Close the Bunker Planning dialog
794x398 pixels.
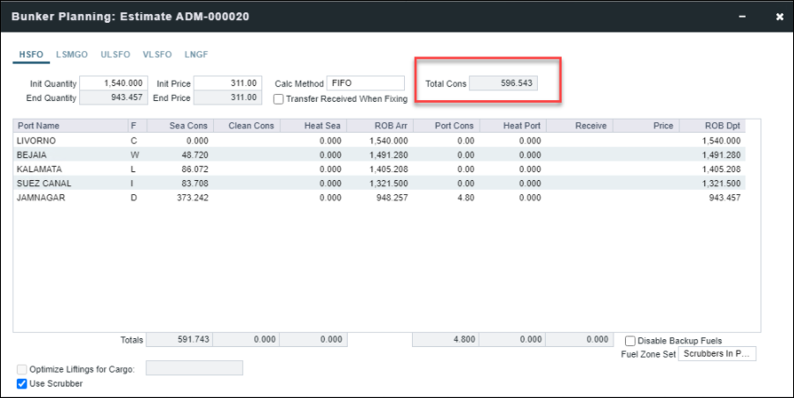(779, 17)
